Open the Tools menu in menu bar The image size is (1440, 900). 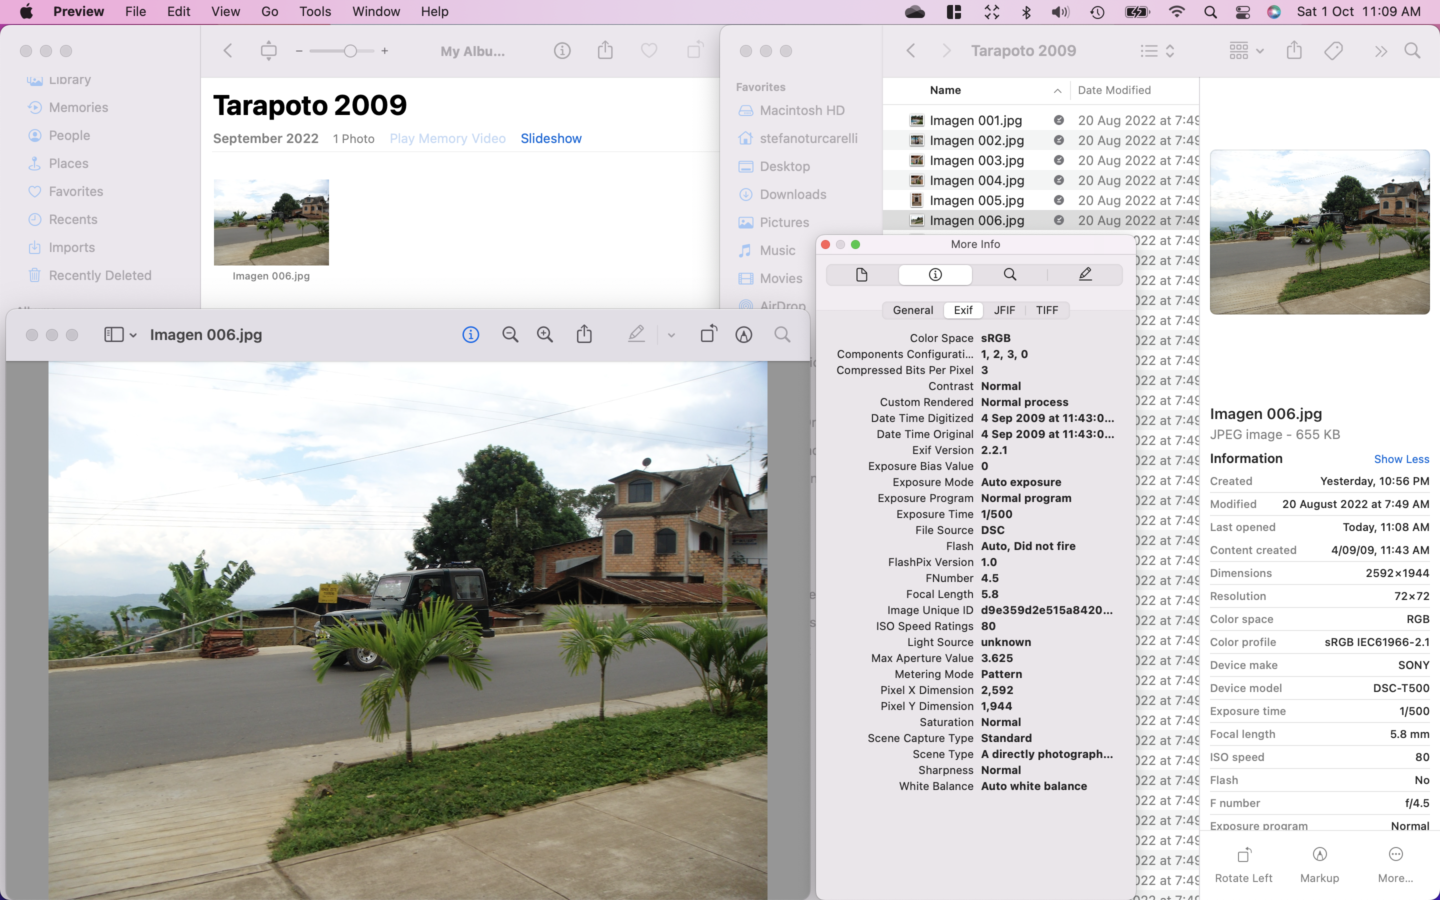[x=315, y=11]
